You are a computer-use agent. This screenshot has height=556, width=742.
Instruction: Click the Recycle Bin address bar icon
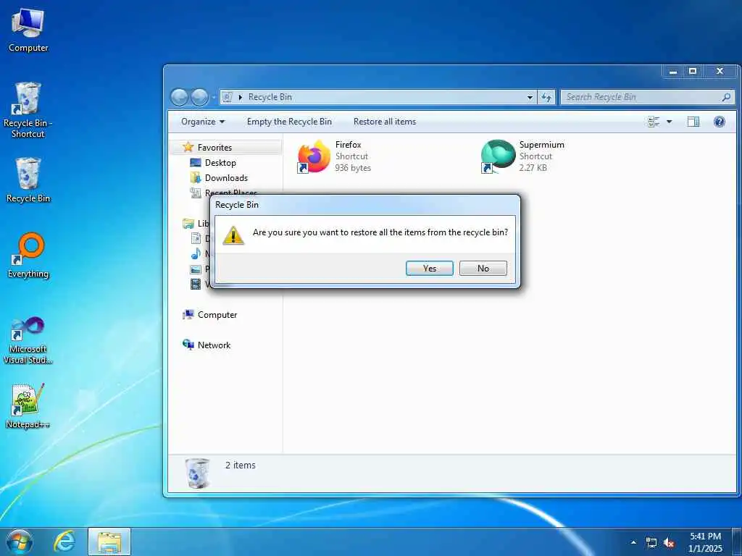coord(227,97)
